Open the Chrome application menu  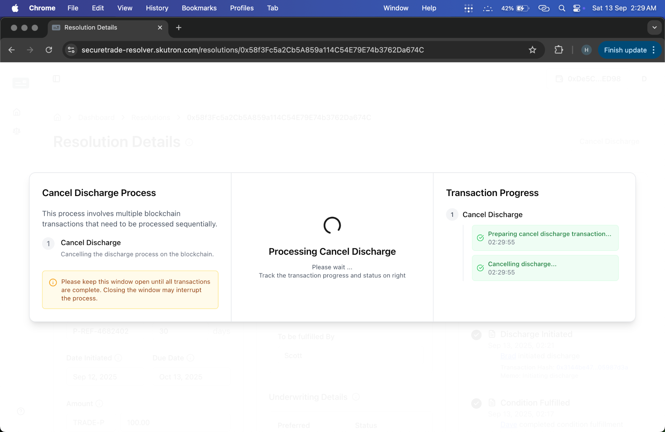(42, 8)
